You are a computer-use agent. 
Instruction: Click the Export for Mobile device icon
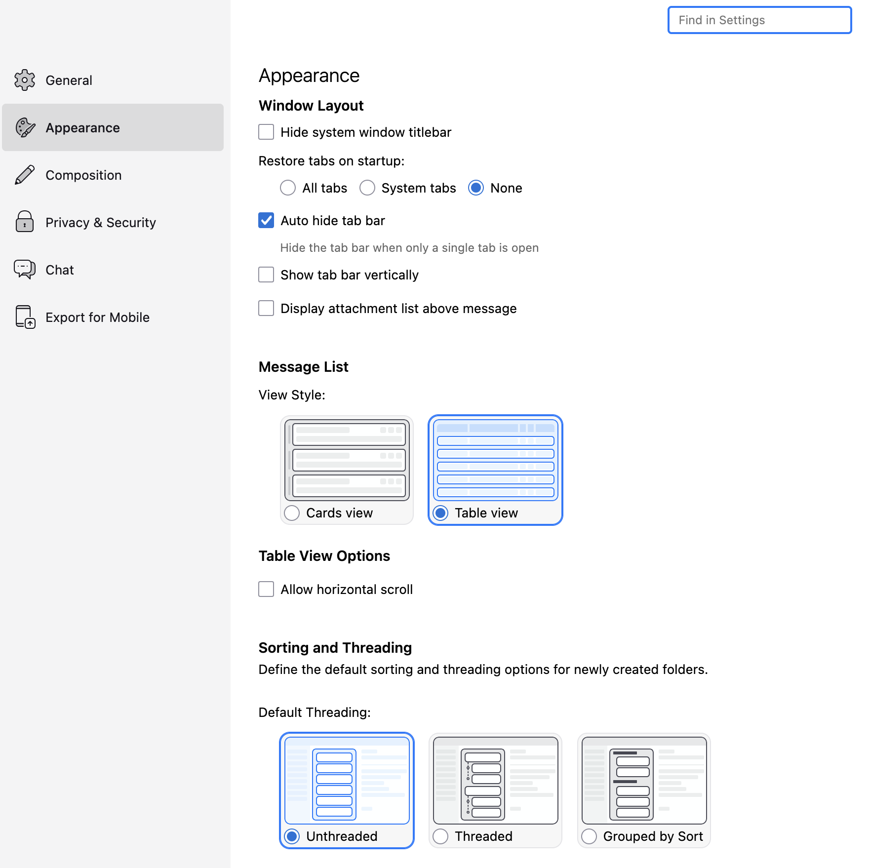tap(25, 317)
